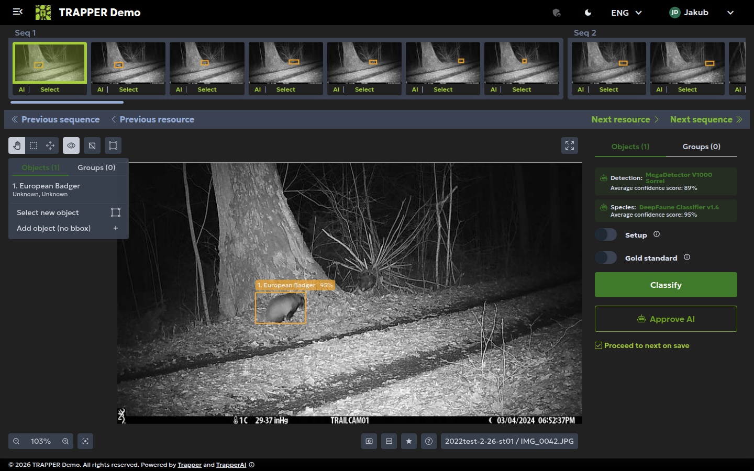Switch to dark mode moon icon
754x471 pixels.
point(588,13)
